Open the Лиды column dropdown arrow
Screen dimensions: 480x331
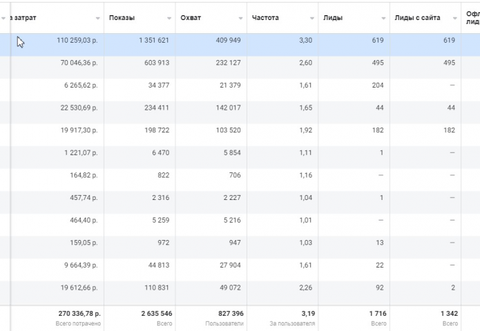(x=383, y=19)
